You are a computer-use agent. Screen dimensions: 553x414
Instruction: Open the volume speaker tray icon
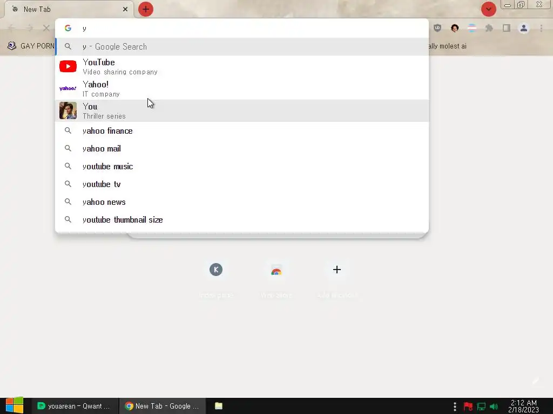pyautogui.click(x=494, y=406)
